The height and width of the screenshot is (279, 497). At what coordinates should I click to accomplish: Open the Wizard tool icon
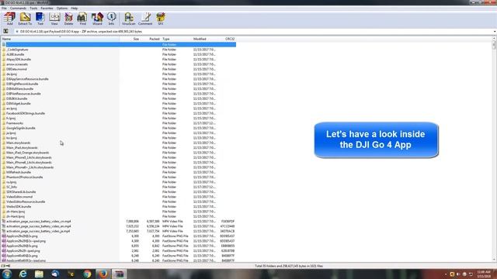(97, 19)
